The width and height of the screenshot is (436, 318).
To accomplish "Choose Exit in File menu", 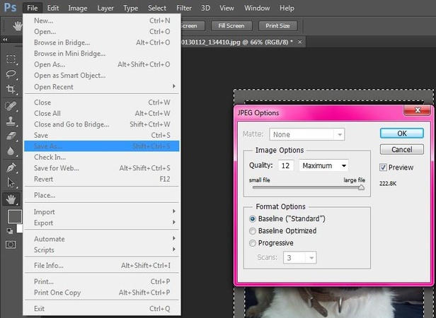I will click(102, 309).
